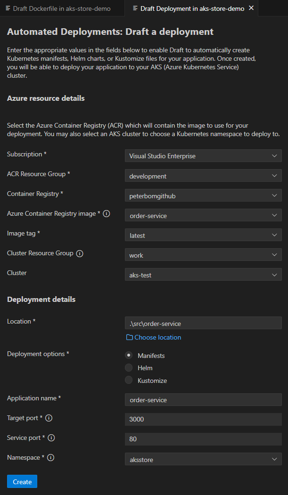Switch to Draft Dockerfile in aks-store-demo tab

click(x=62, y=8)
